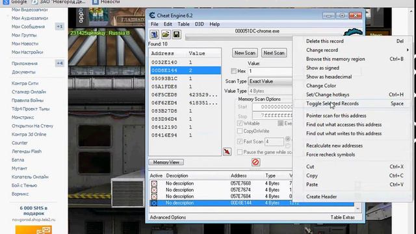
Task: Open Advanced Options
Action: (168, 217)
